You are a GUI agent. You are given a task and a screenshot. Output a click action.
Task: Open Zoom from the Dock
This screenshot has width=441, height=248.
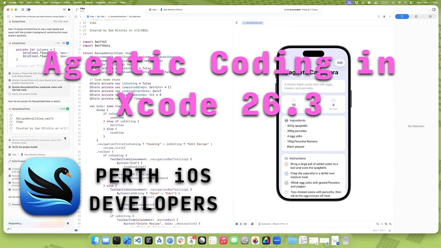pyautogui.click(x=277, y=240)
